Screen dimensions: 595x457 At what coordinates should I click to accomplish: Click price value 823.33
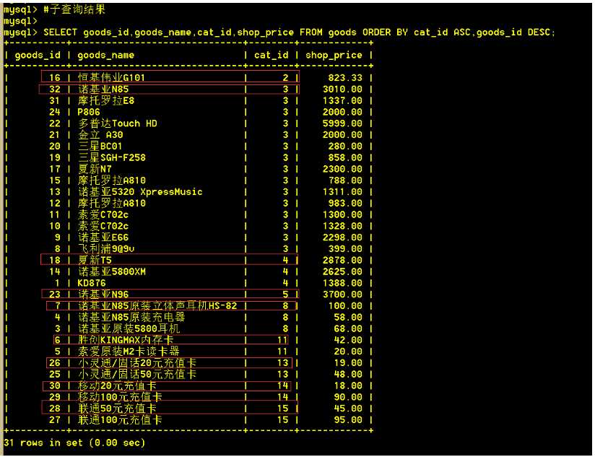[345, 78]
